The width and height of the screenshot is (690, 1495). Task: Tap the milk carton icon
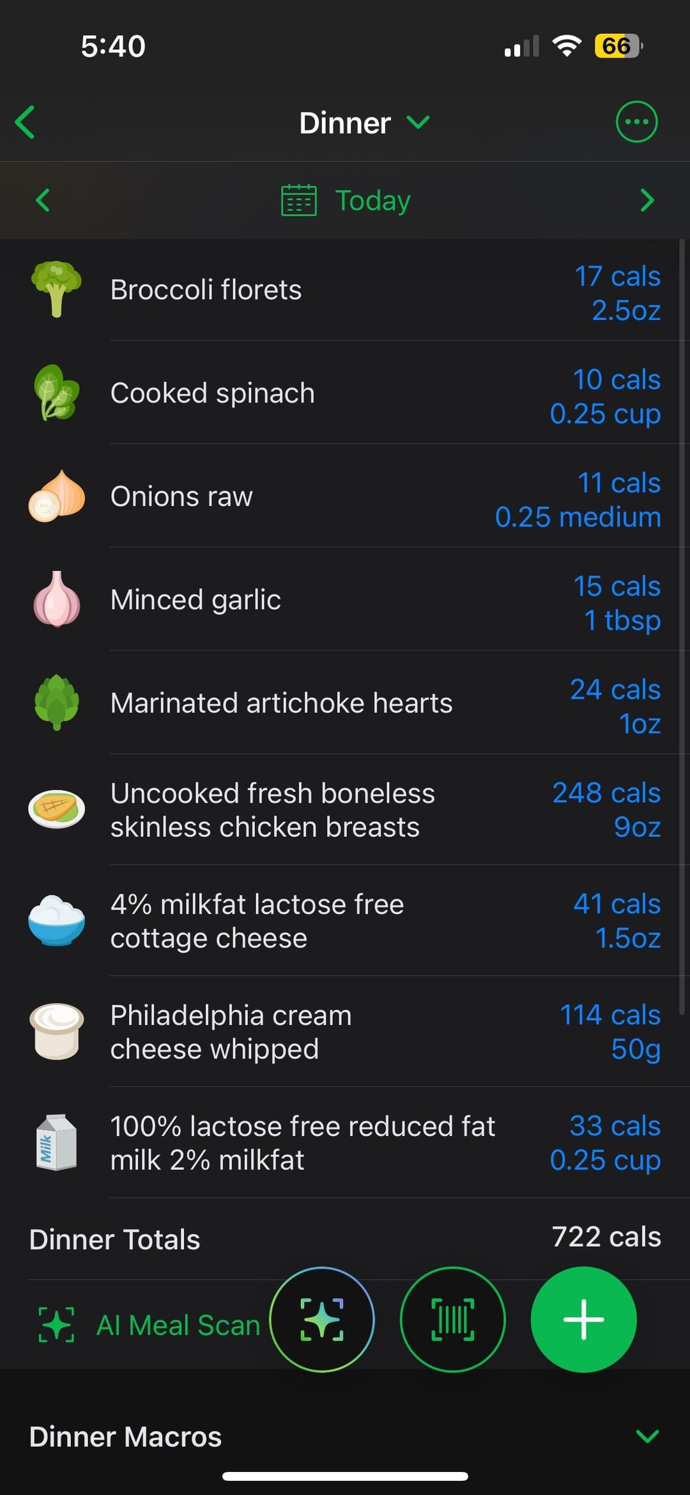click(x=57, y=1143)
